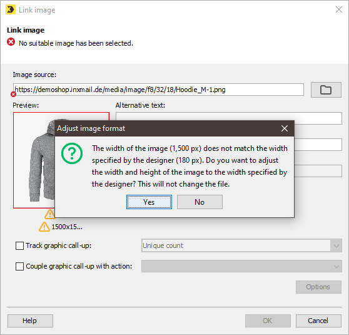Enable Couple graphic call-up with action
Image resolution: width=349 pixels, height=335 pixels.
pyautogui.click(x=19, y=266)
